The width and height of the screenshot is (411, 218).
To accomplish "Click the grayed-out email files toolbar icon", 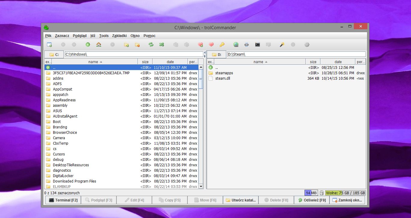I will click(x=268, y=45).
